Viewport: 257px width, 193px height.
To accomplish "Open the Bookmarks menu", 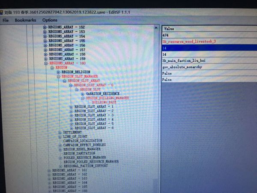I will pos(25,20).
